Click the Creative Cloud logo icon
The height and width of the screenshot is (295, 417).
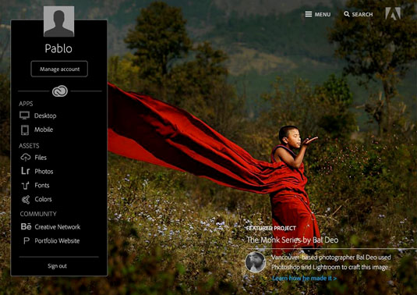[x=60, y=91]
